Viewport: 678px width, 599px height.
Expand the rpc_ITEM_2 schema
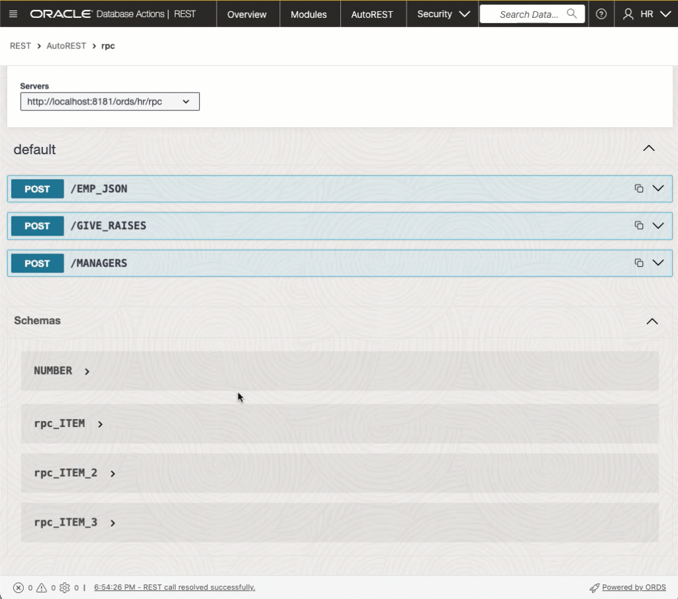(113, 473)
